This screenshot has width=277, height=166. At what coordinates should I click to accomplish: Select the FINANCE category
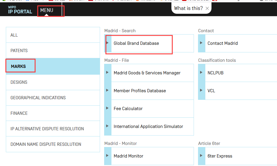53,113
